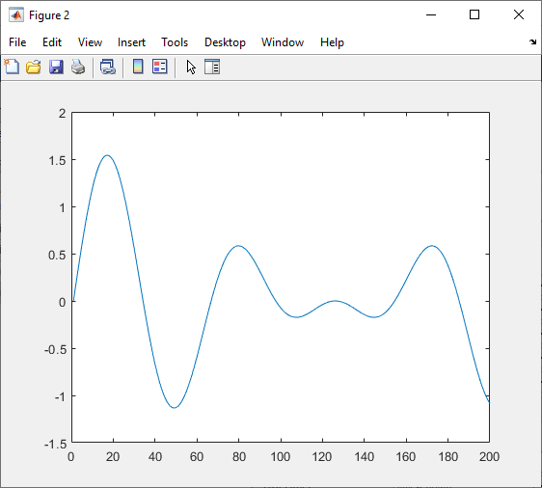Open a file with the folder icon

[34, 67]
